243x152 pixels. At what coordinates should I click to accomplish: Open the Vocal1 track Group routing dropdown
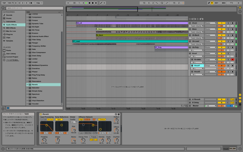click(210, 66)
